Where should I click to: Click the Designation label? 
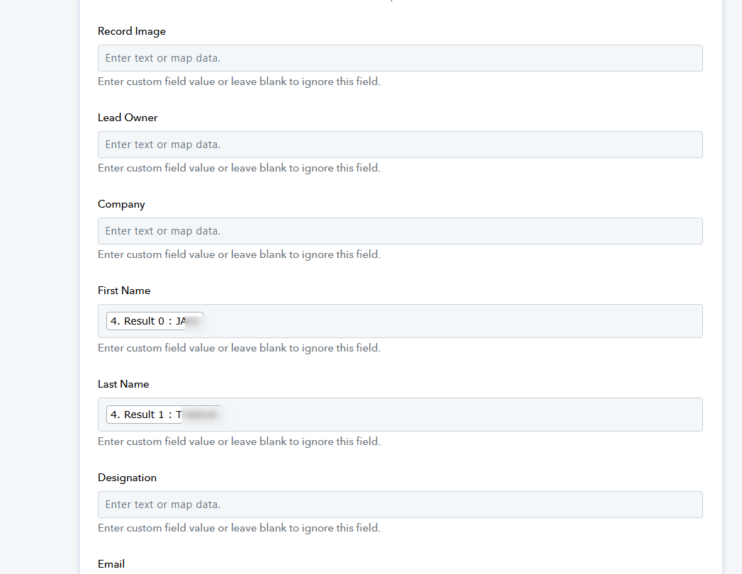[x=127, y=478]
